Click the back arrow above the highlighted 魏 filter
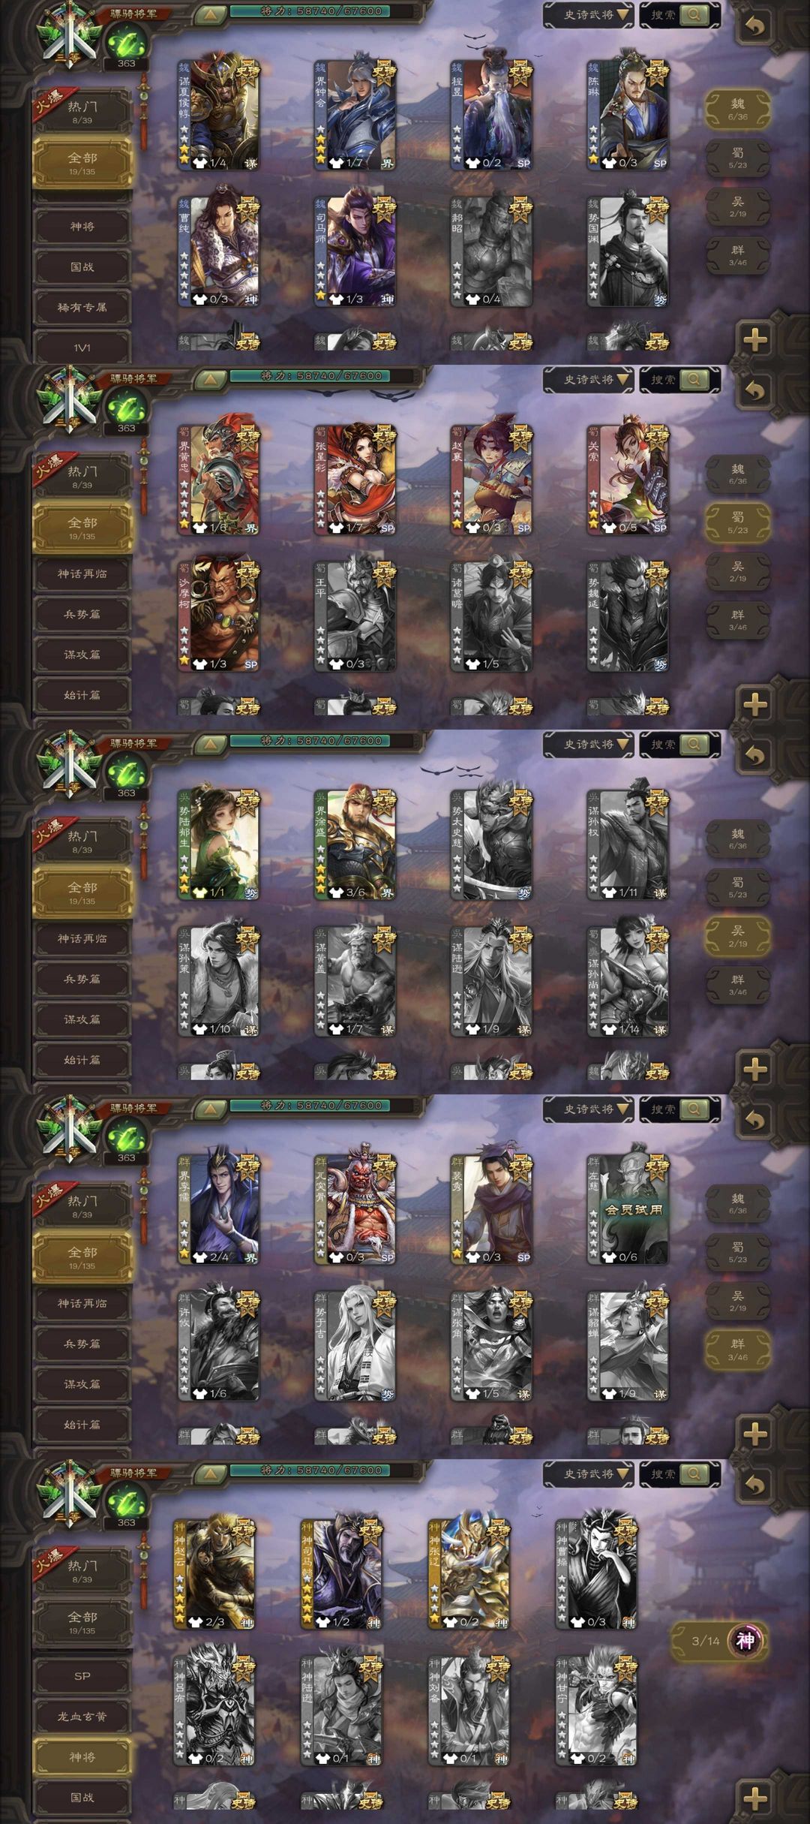810x1824 pixels. tap(755, 27)
